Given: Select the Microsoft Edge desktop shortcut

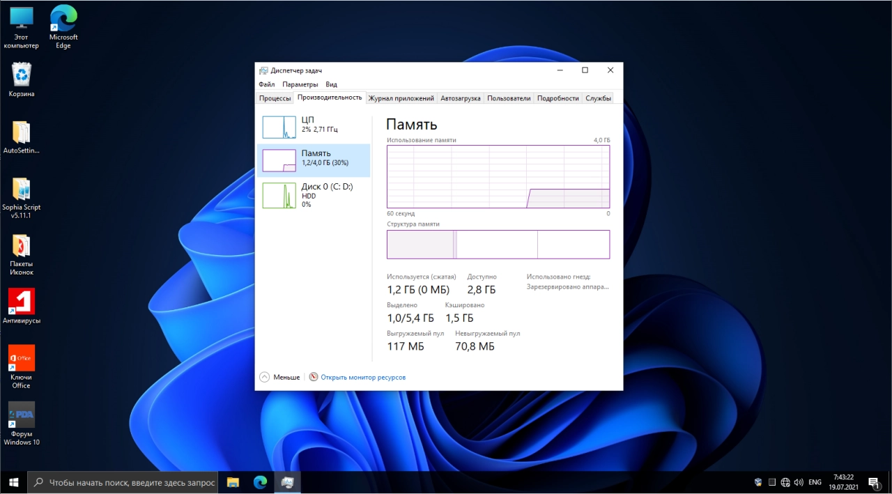Looking at the screenshot, I should click(x=63, y=27).
